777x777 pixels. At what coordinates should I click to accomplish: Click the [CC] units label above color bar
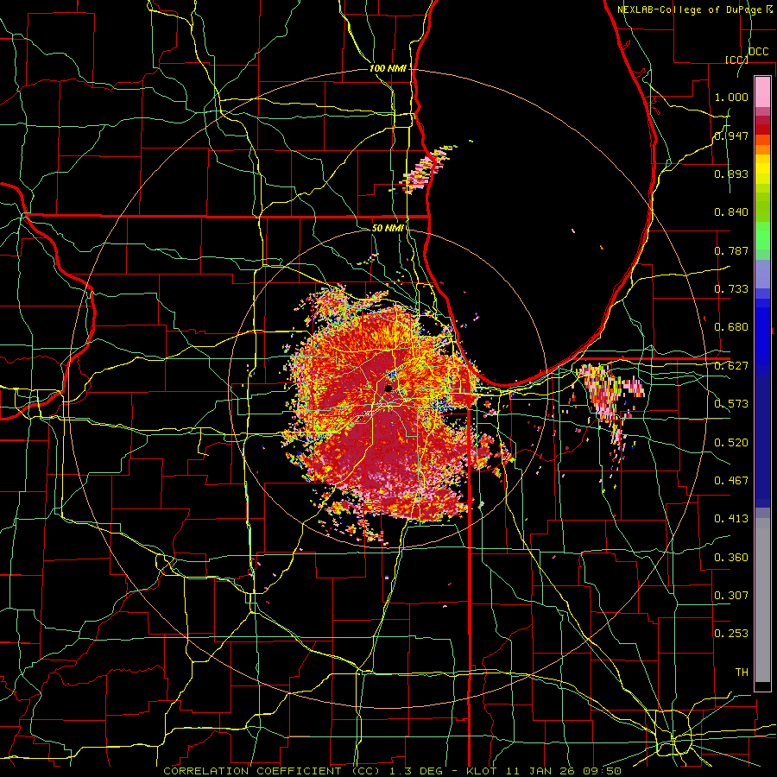[x=736, y=60]
